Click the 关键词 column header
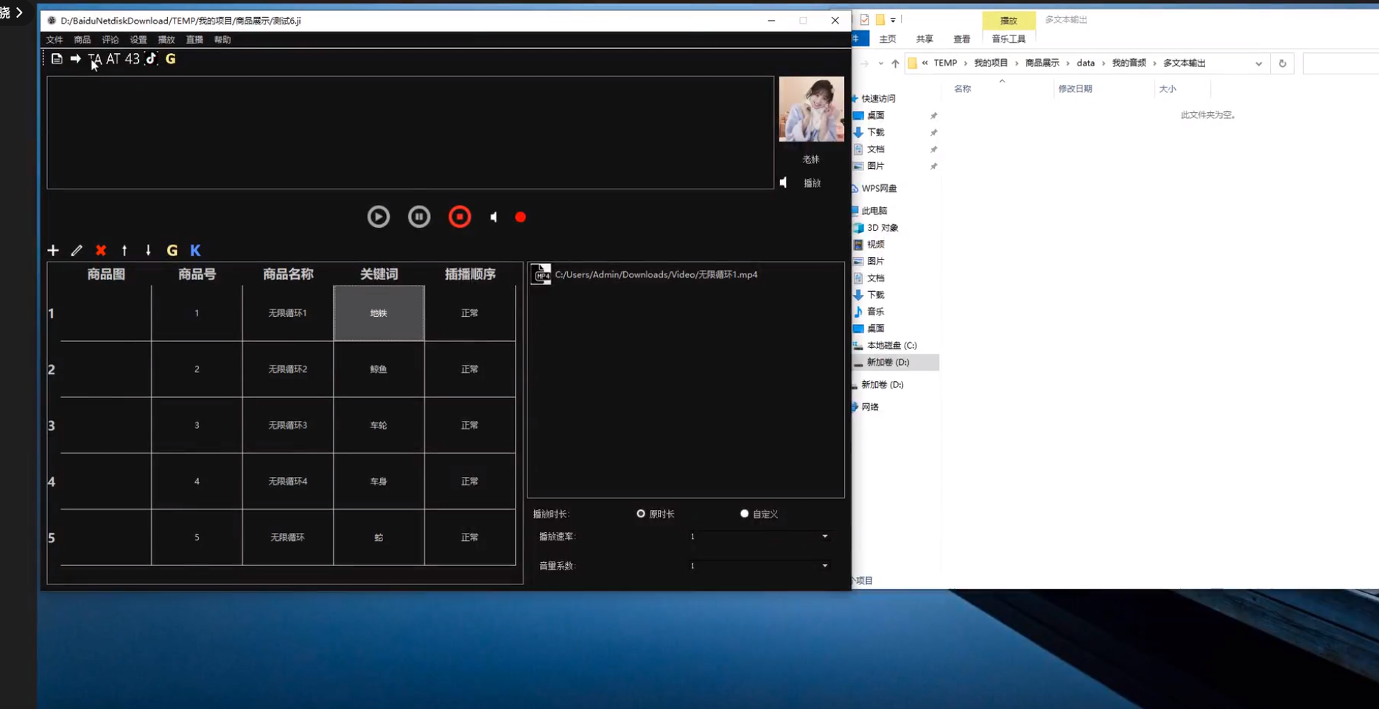 click(x=379, y=274)
